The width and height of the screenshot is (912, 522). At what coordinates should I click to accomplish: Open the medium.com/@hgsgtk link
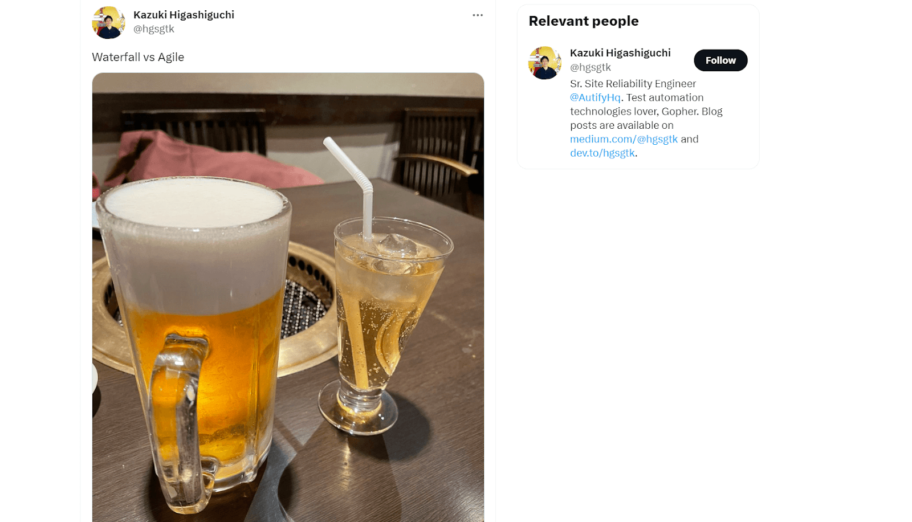[624, 139]
